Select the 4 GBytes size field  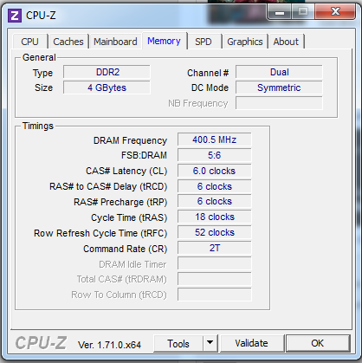(107, 88)
